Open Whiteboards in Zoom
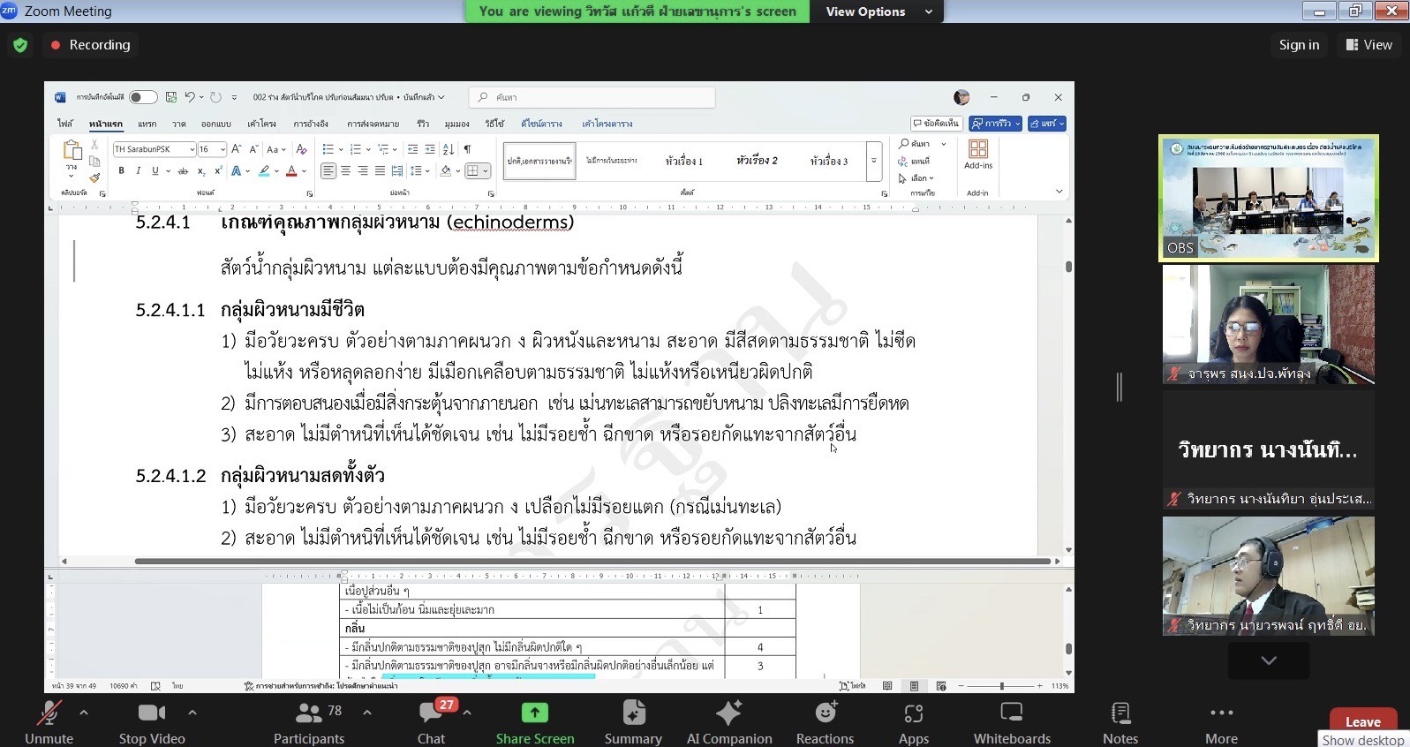 point(1012,722)
